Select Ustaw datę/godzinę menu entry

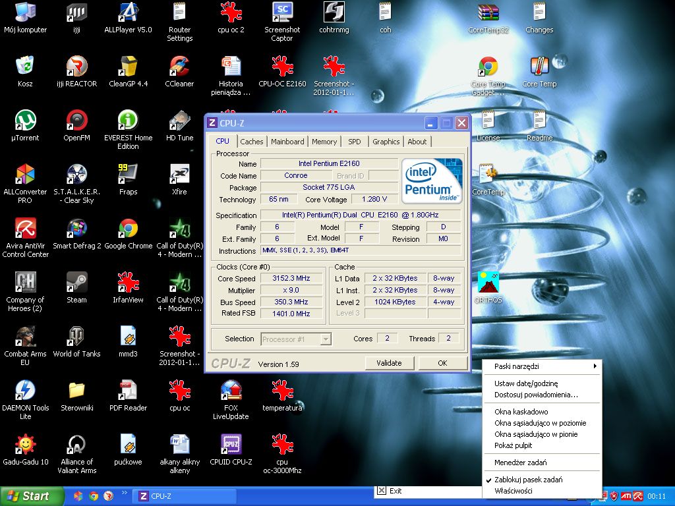(x=542, y=383)
